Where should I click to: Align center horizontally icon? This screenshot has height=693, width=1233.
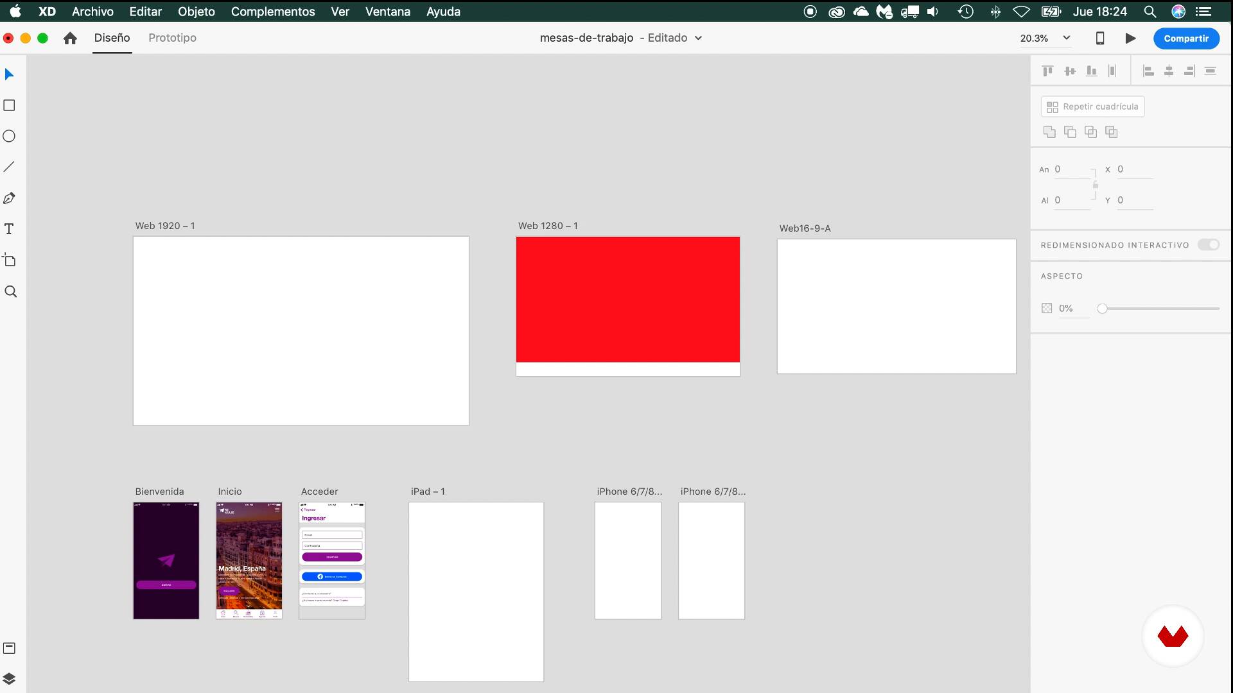click(1169, 71)
